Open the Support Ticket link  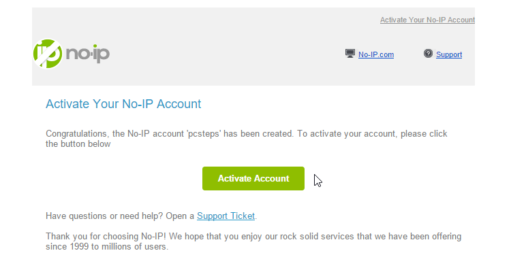226,216
